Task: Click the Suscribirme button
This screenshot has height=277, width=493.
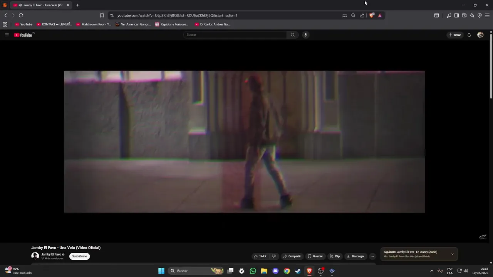Action: pos(79,256)
